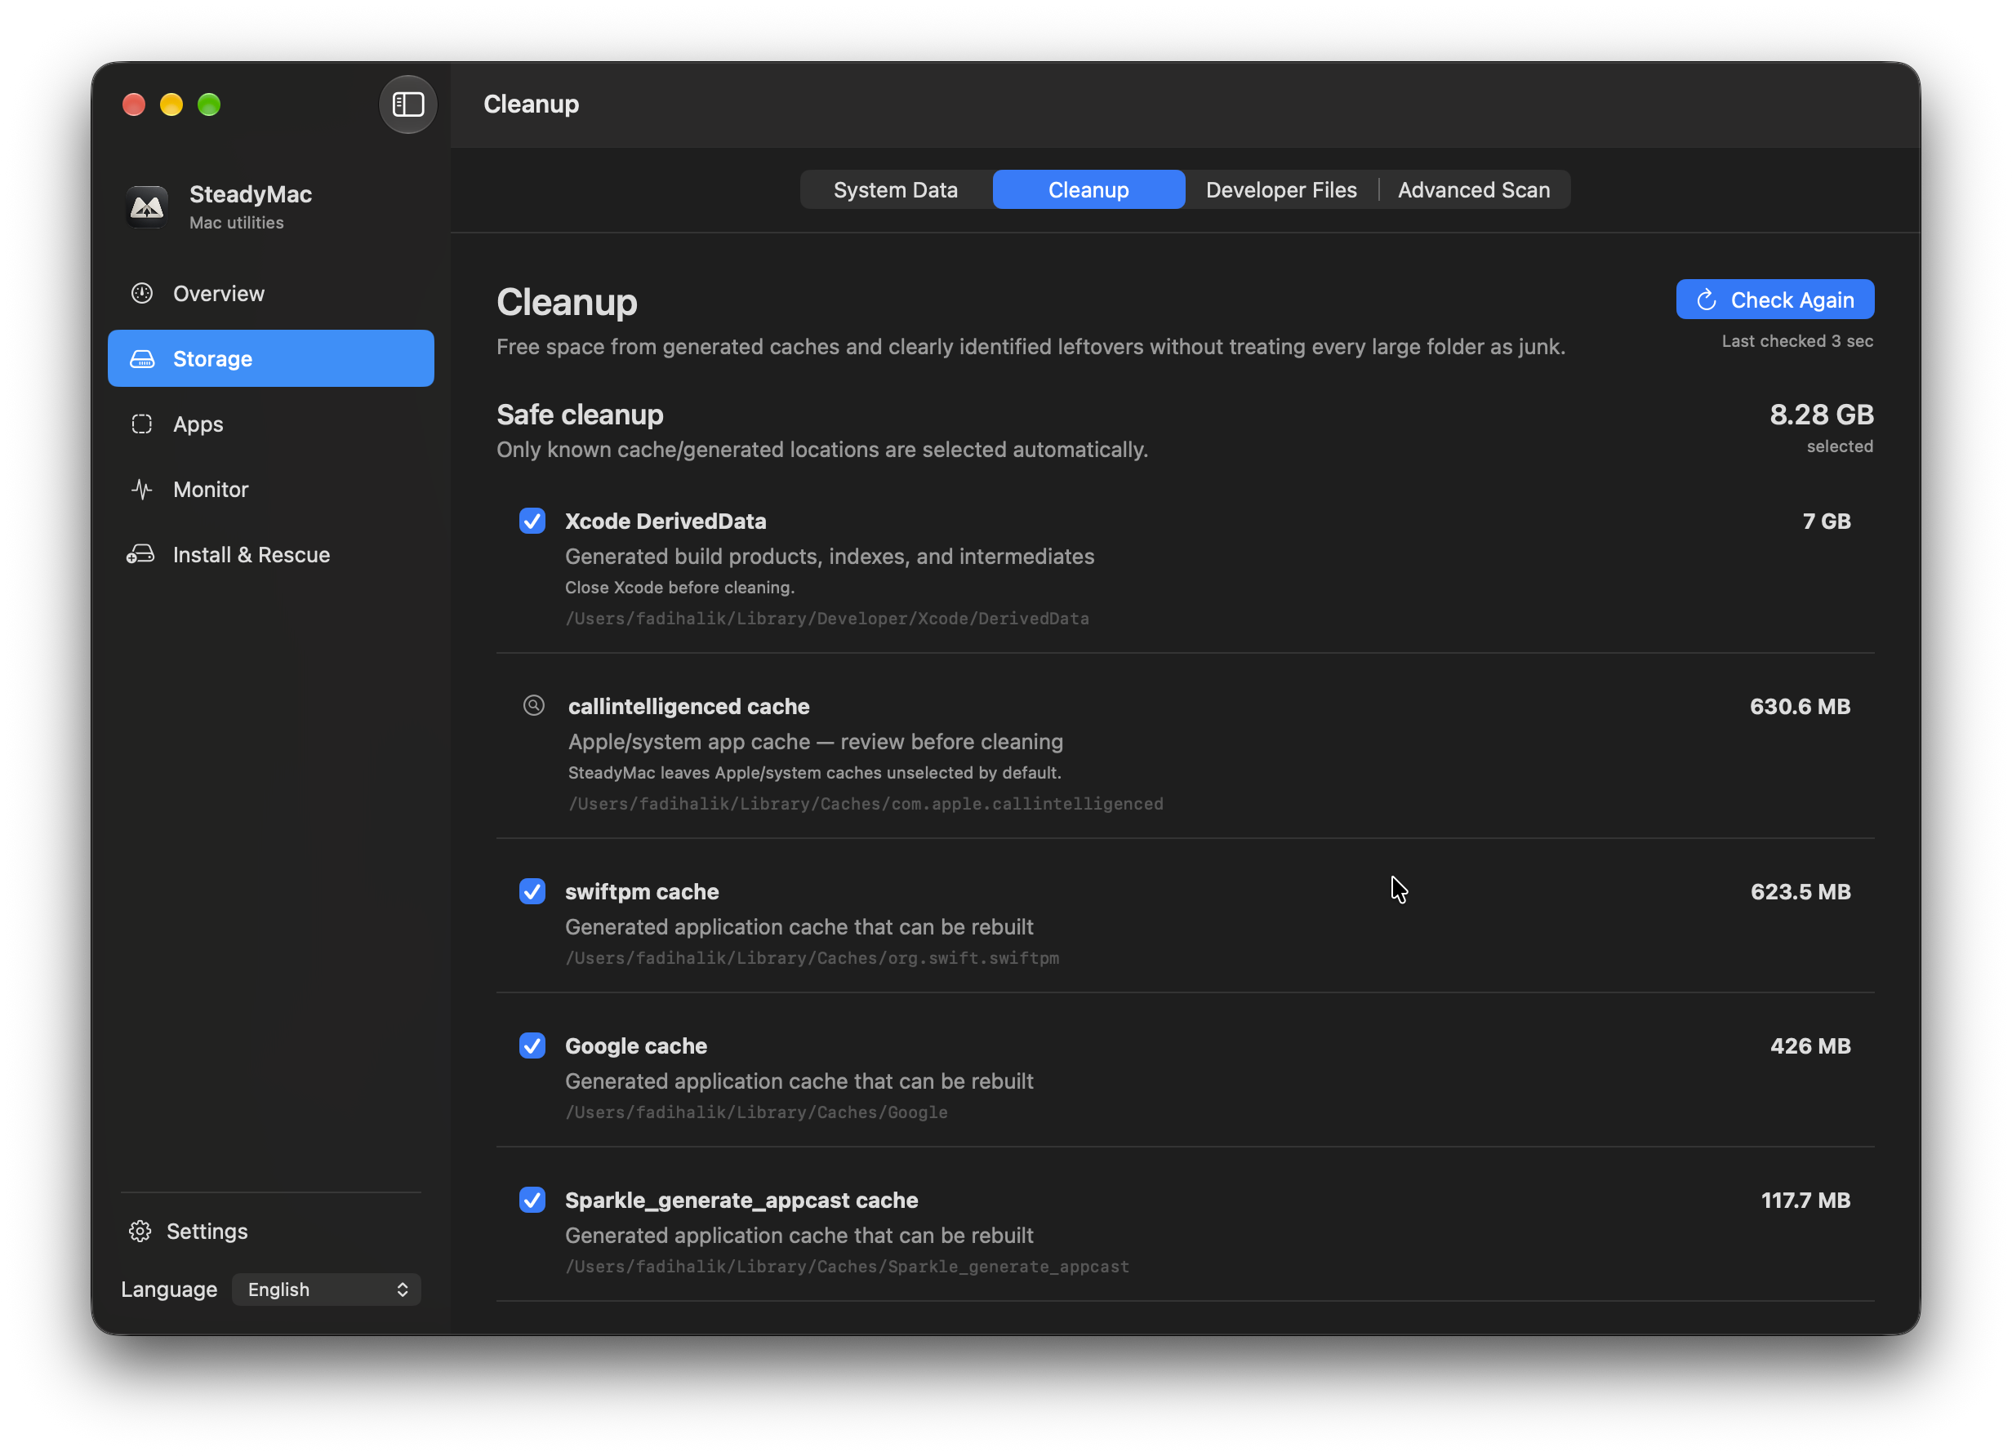The width and height of the screenshot is (2012, 1456).
Task: Open Monitor in the sidebar
Action: click(x=270, y=490)
